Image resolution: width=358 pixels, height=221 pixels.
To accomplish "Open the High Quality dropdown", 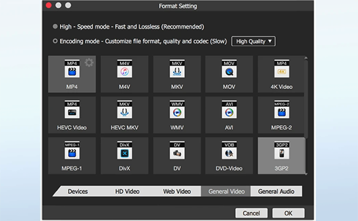I will click(254, 41).
